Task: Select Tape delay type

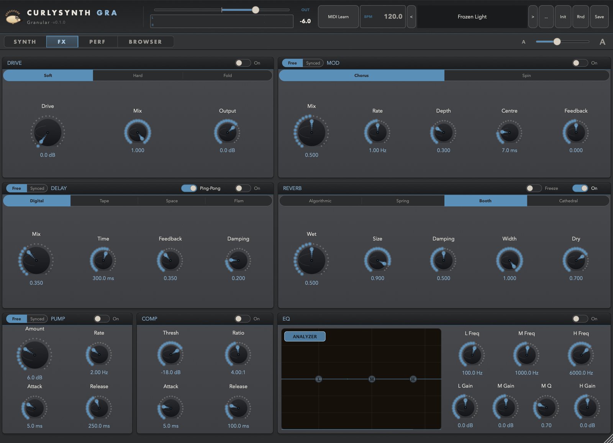Action: tap(104, 201)
